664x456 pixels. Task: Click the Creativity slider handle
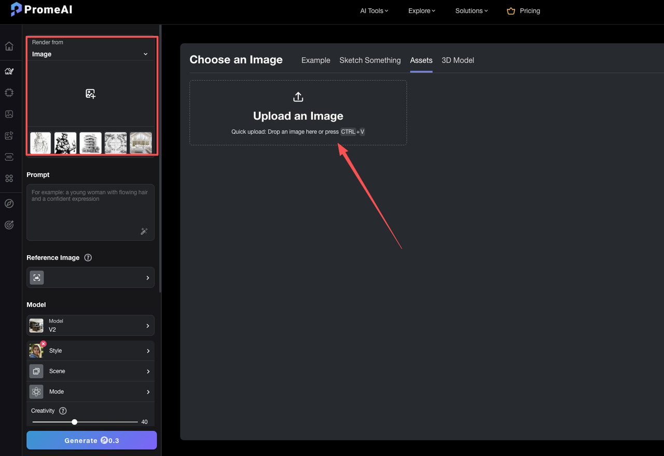click(x=75, y=422)
